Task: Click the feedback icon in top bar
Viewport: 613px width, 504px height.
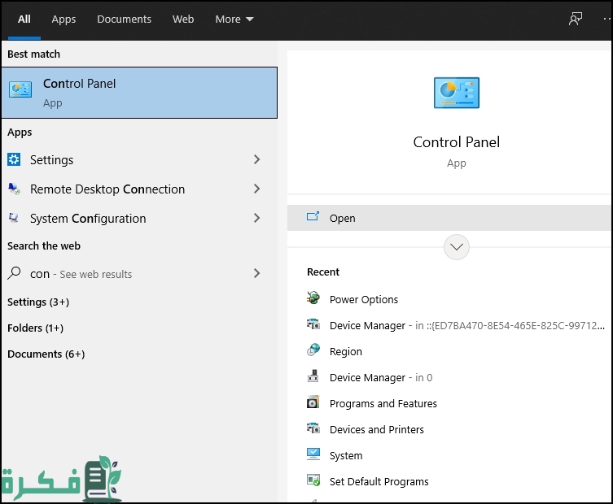Action: coord(576,19)
